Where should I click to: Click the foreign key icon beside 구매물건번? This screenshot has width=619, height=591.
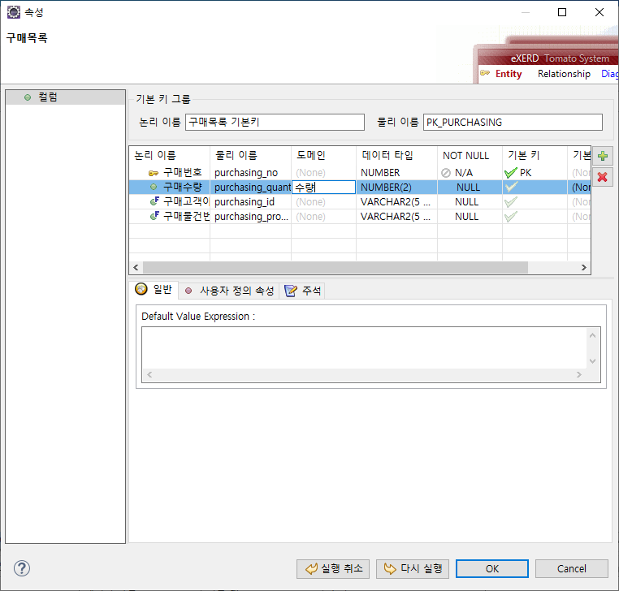point(154,216)
